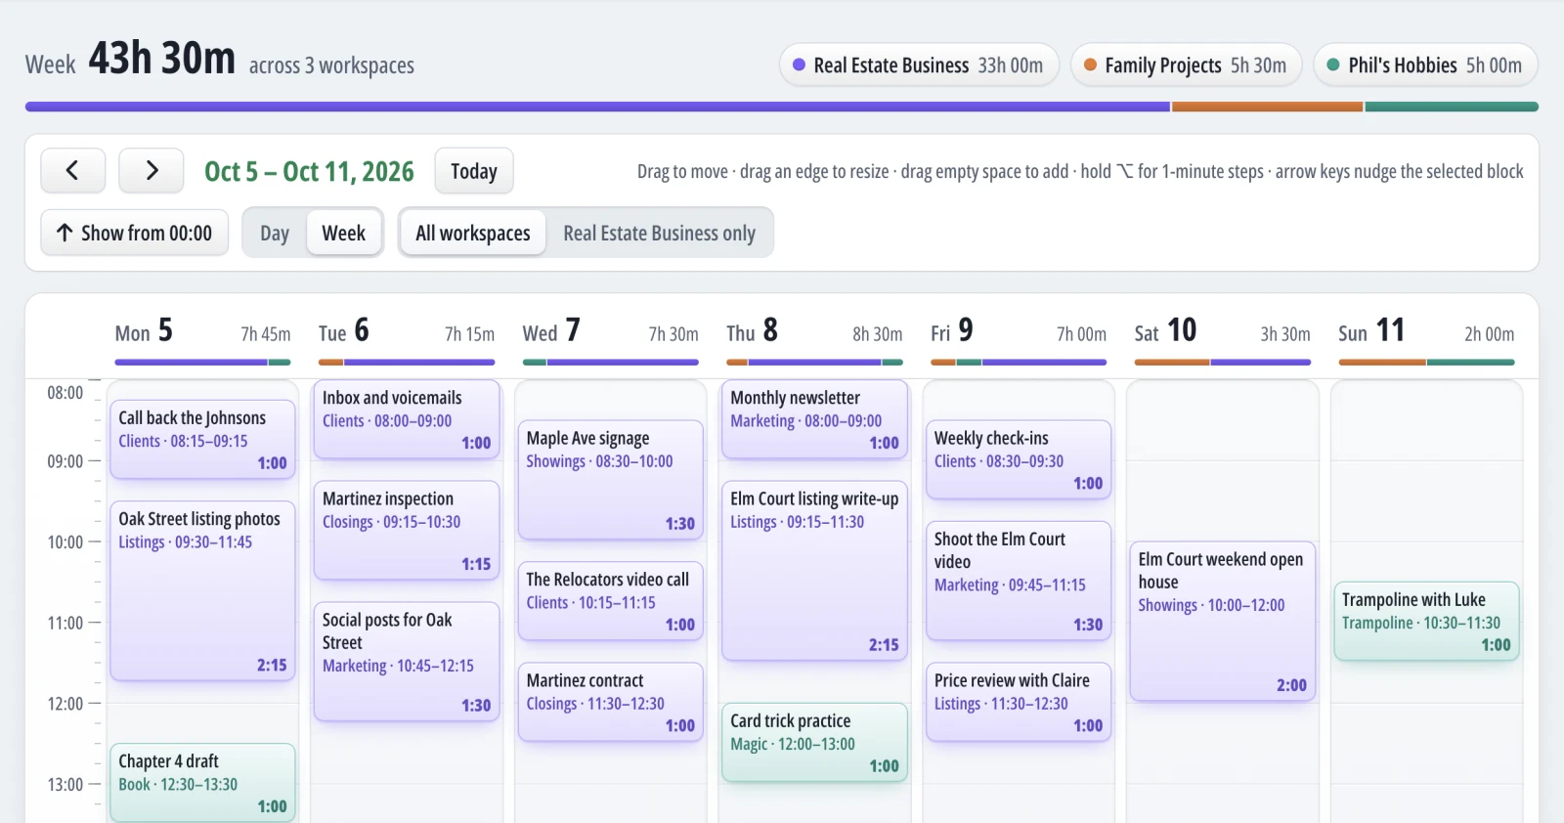Go to previous week with left chevron

click(x=72, y=171)
